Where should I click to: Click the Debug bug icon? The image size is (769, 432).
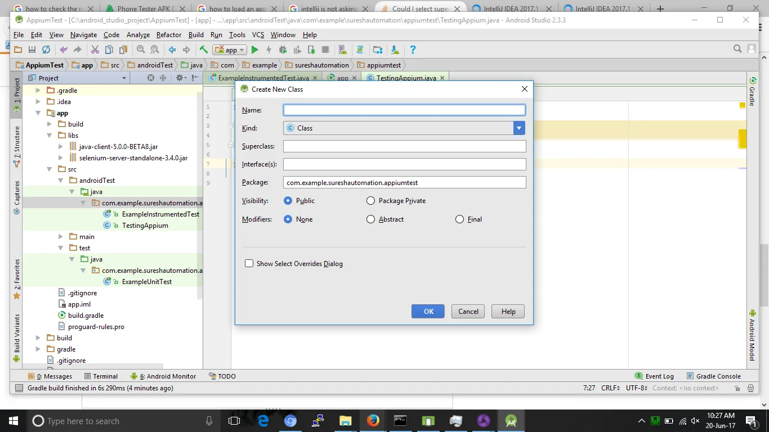pyautogui.click(x=283, y=50)
